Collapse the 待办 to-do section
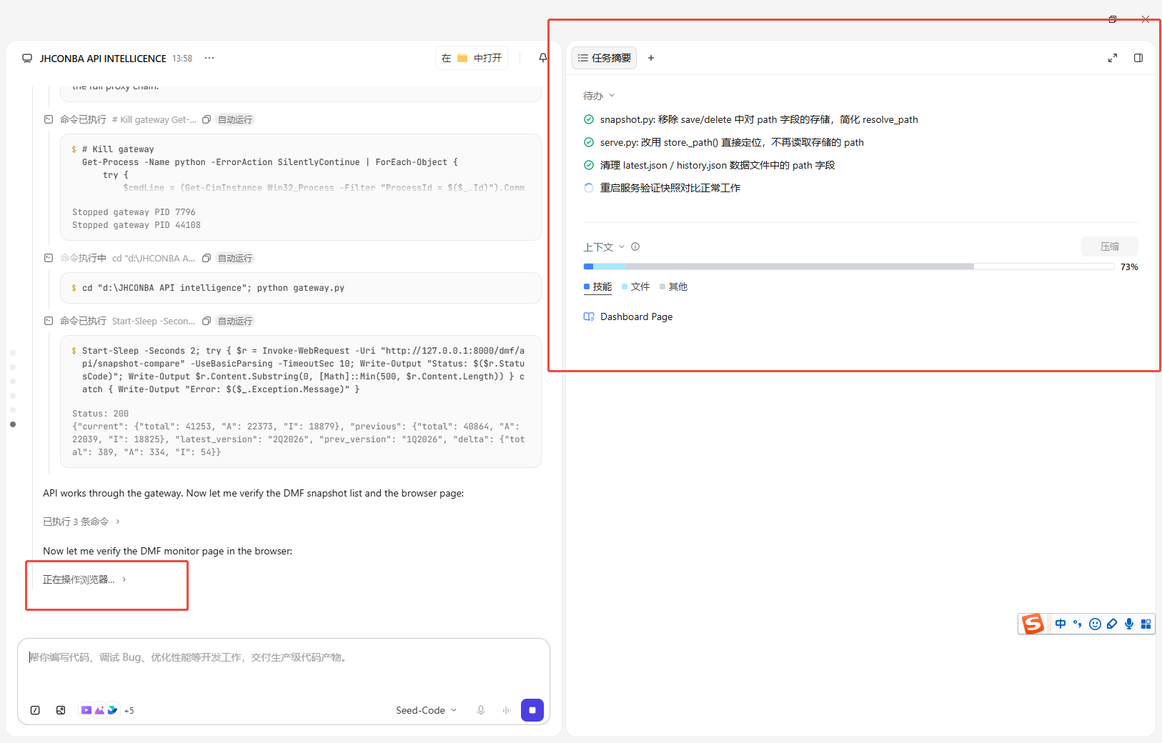Viewport: 1162px width, 743px height. pos(599,96)
